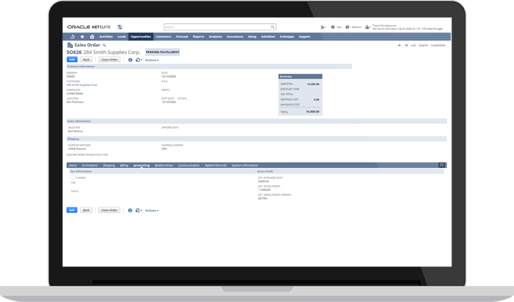This screenshot has height=302, width=514.
Task: Toggle the Taxable checkbox
Action: coord(73,177)
